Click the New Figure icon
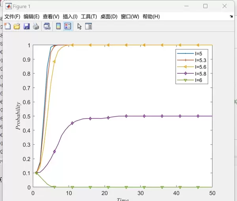 click(x=7, y=26)
